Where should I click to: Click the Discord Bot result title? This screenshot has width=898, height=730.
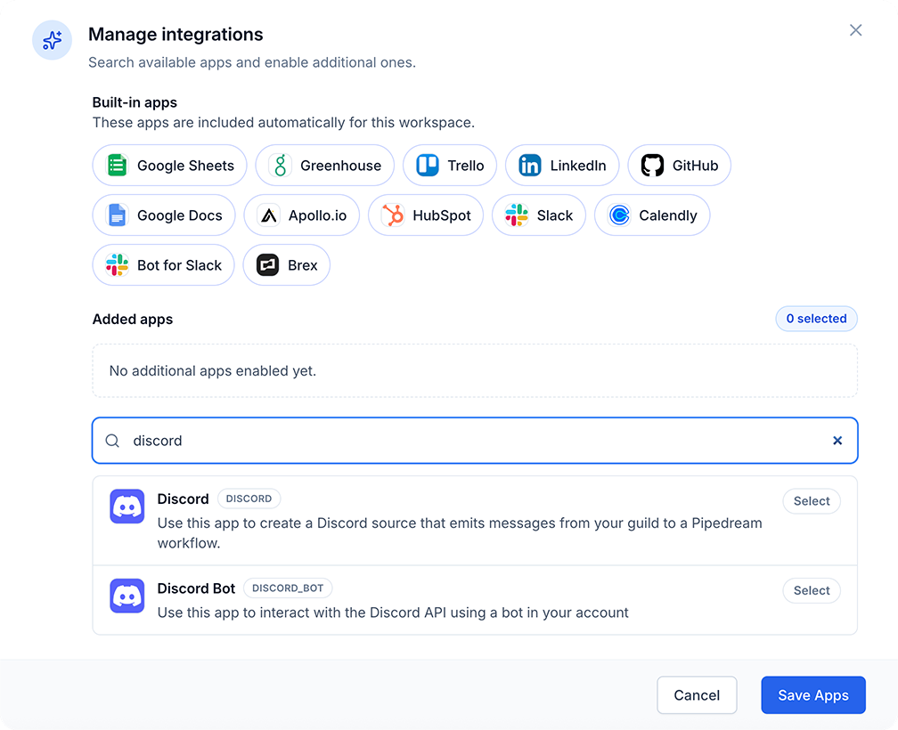(196, 588)
